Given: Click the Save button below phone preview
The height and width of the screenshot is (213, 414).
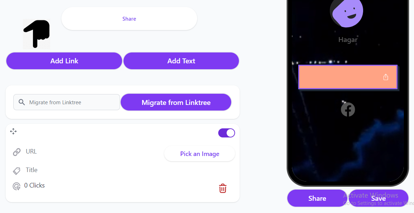Looking at the screenshot, I should tap(378, 198).
